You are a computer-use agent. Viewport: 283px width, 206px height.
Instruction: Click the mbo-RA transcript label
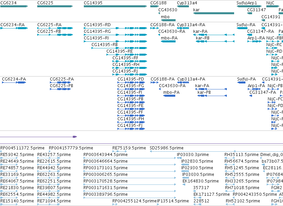[x=169, y=38]
